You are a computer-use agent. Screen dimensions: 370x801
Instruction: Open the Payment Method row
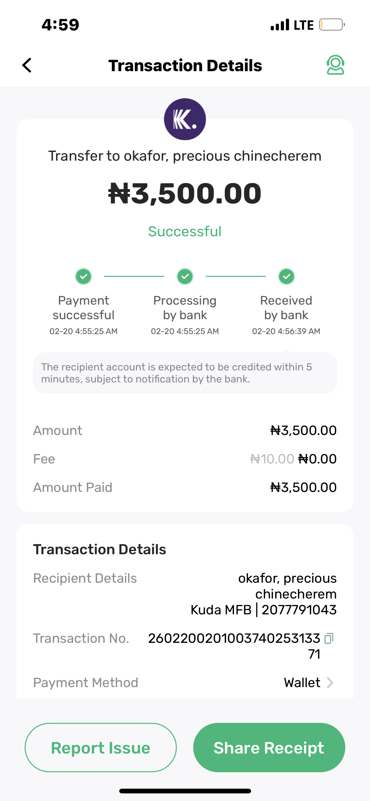click(185, 683)
